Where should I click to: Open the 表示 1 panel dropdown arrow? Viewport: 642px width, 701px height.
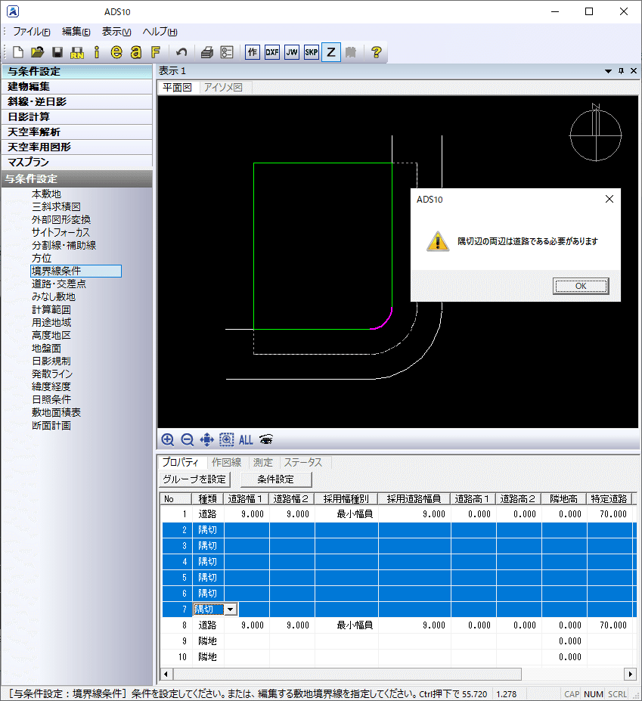(608, 71)
